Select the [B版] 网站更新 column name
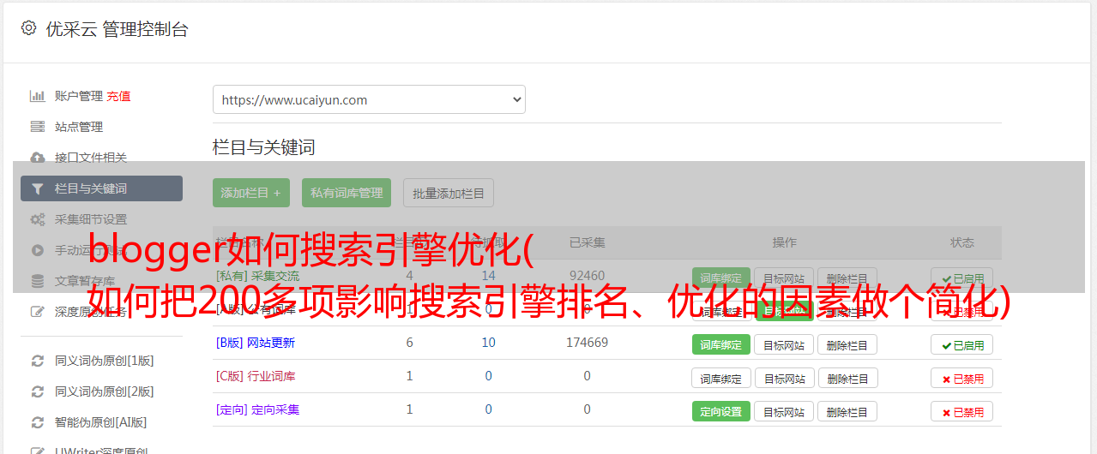Viewport: 1097px width, 454px height. coord(256,343)
